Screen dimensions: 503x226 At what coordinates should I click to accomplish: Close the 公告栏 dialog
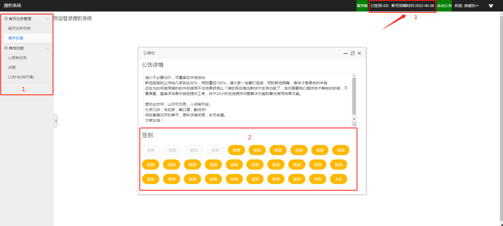[x=359, y=53]
